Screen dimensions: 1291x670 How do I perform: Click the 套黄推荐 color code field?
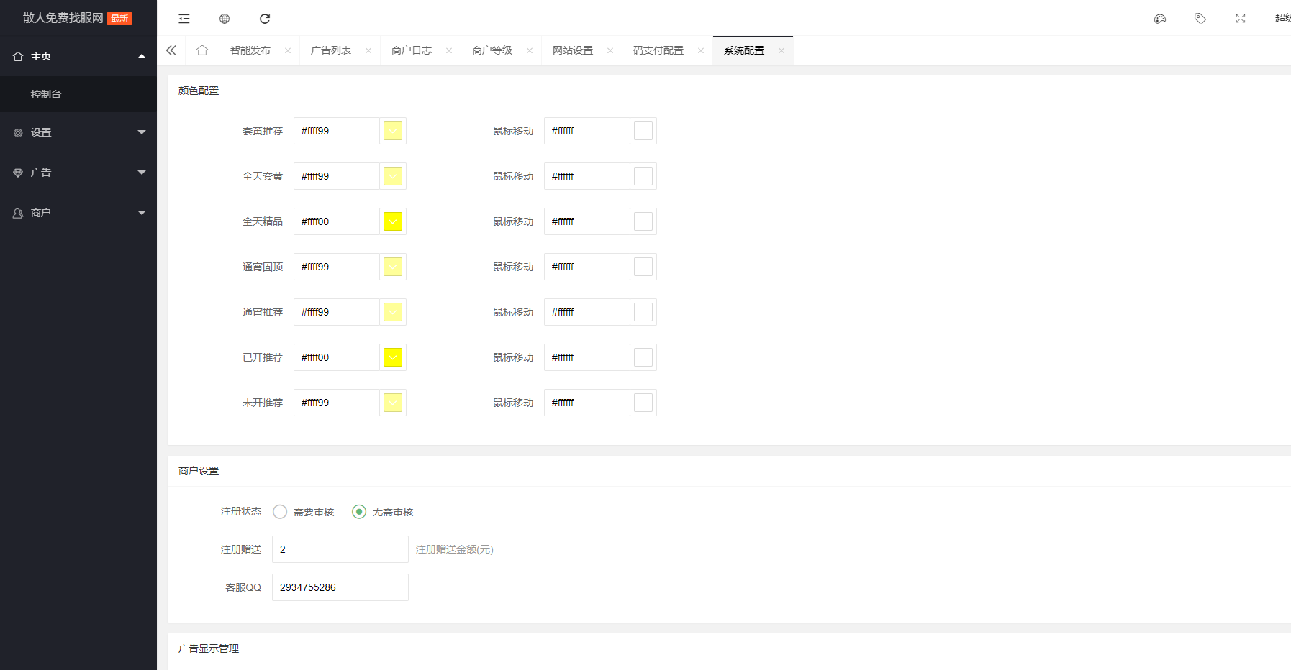337,131
